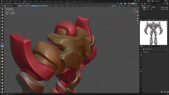169x95 pixels.
Task: Click the viewport zoom magnifier gizmo
Action: click(x=138, y=16)
